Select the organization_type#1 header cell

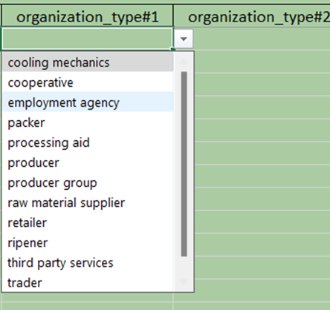[87, 16]
